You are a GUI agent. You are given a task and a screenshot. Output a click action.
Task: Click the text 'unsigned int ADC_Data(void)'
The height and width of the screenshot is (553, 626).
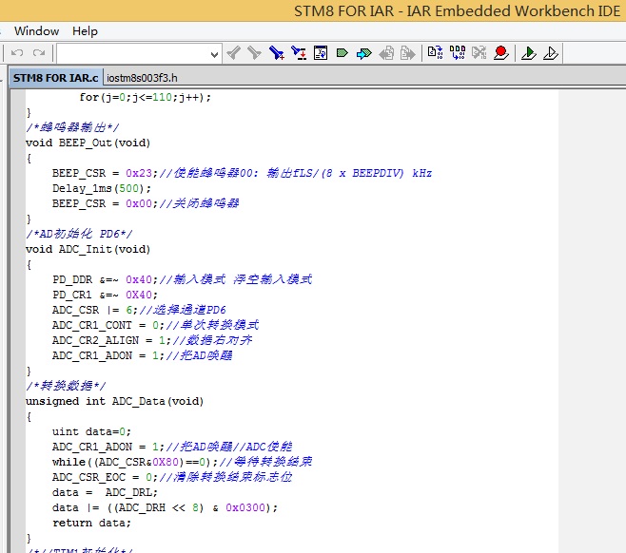tap(114, 401)
